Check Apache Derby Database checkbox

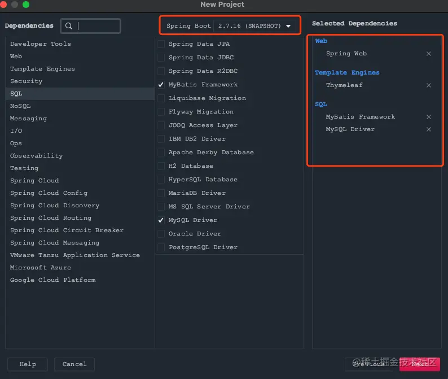tap(161, 153)
